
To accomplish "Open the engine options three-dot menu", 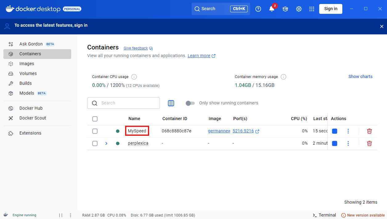I will coord(71,215).
